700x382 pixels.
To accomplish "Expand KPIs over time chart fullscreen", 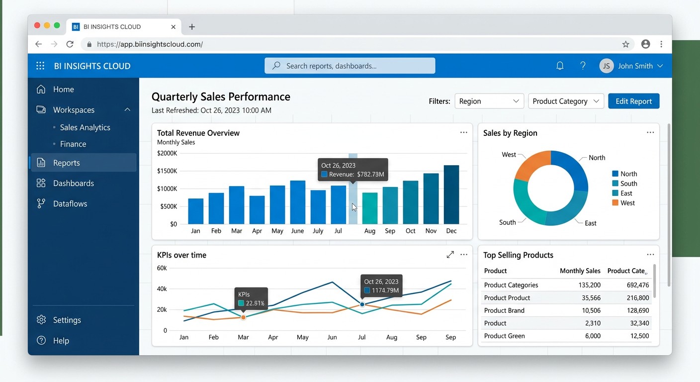I will [x=450, y=254].
